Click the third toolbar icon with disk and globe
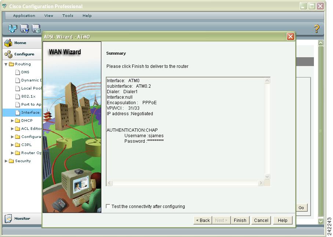This screenshot has height=237, width=333. click(36, 28)
